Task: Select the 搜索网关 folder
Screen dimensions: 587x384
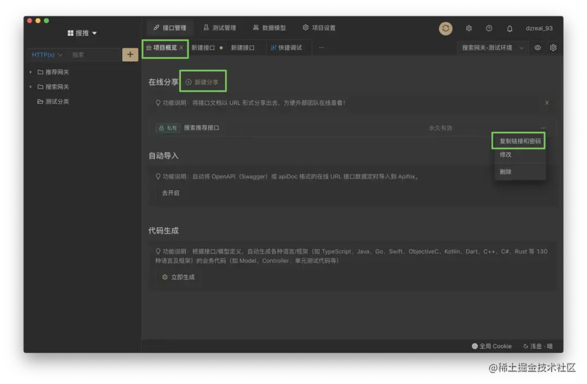Action: pyautogui.click(x=53, y=87)
